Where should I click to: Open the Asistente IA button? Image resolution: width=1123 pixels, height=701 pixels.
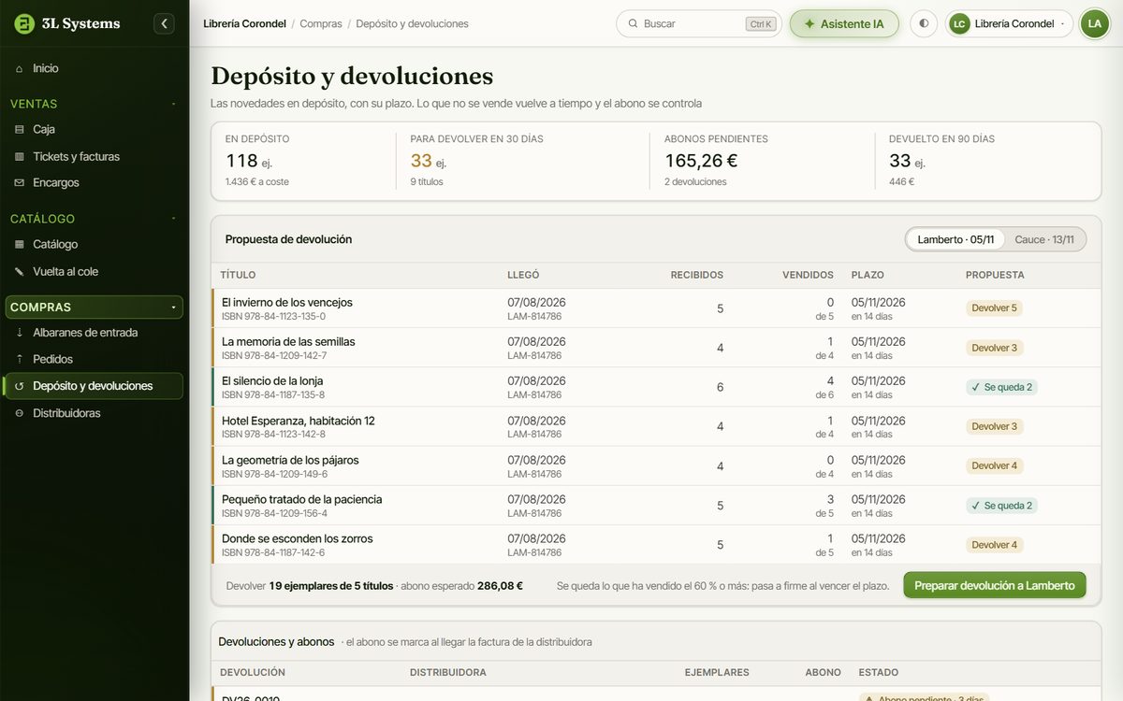[844, 23]
